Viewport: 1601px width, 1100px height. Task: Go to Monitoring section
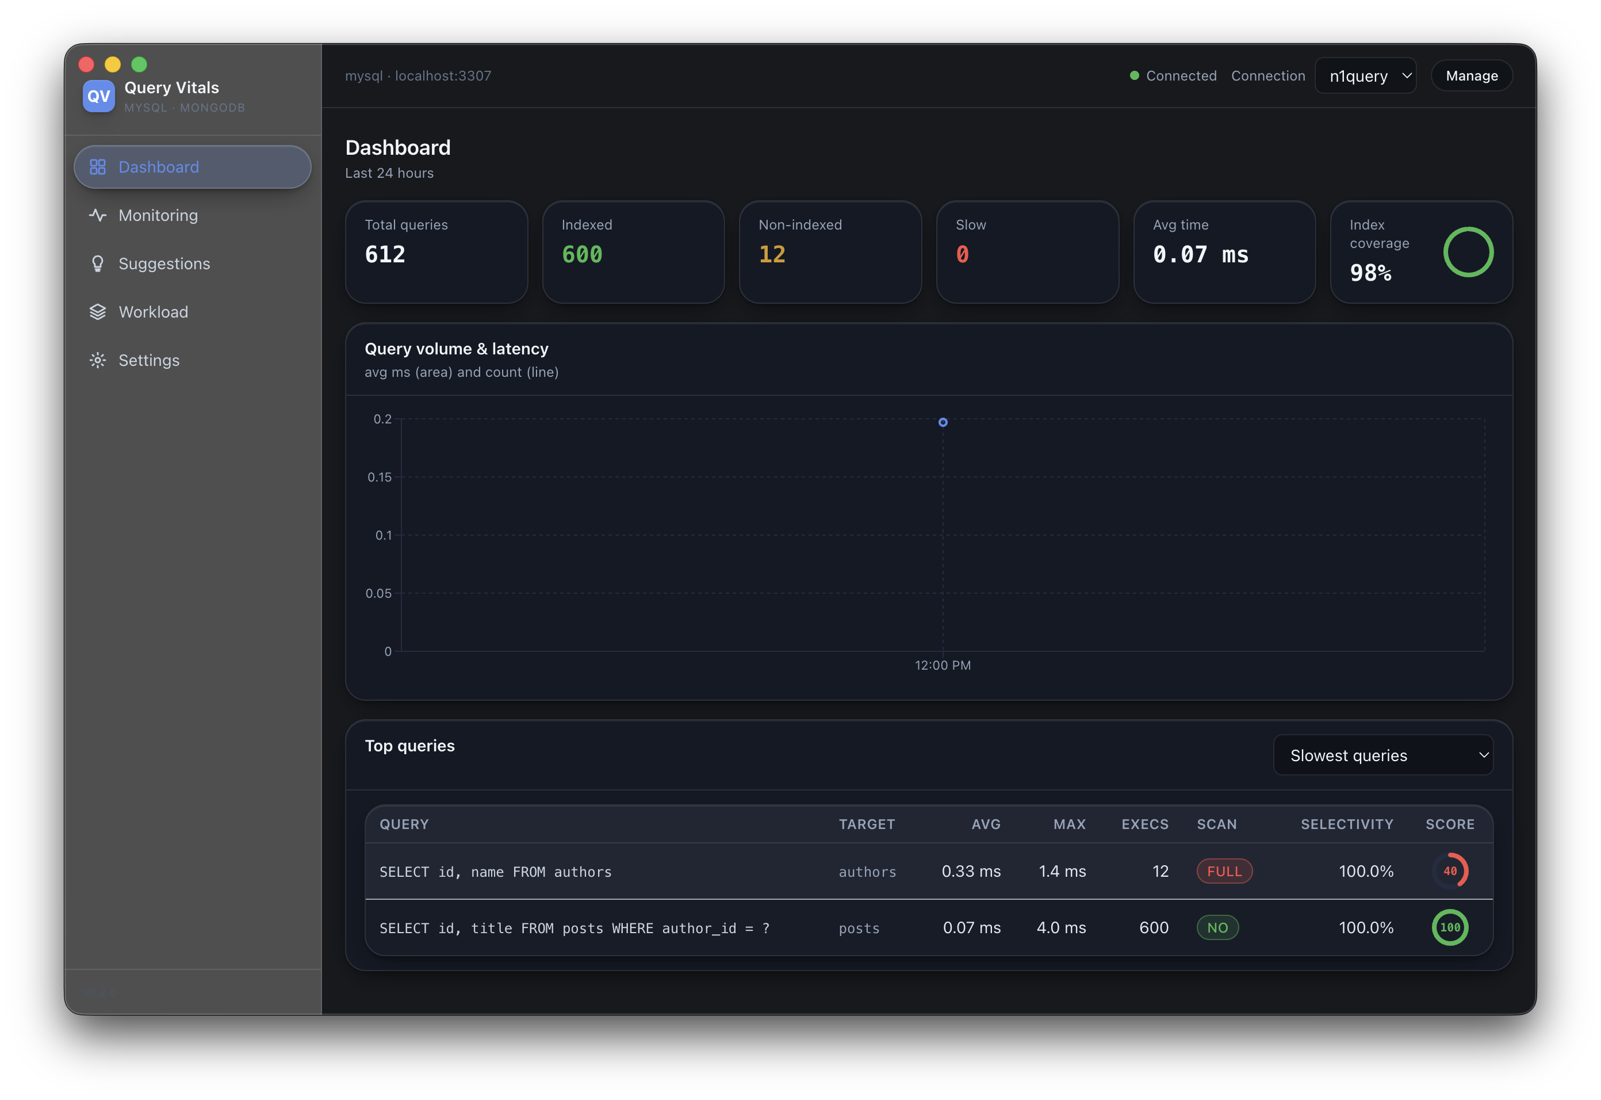pos(192,215)
